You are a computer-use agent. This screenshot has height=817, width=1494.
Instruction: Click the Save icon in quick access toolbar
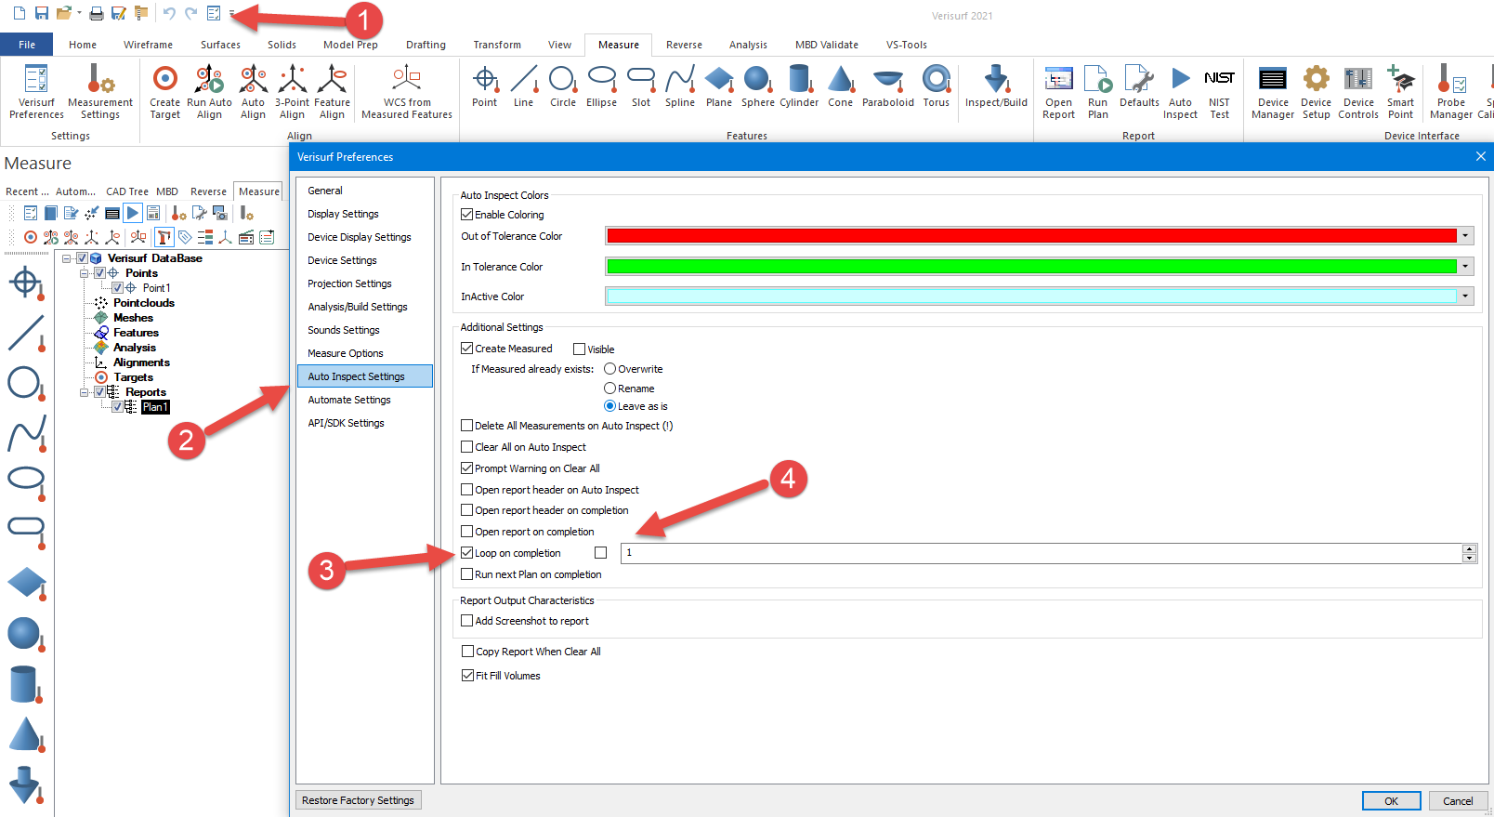pos(42,13)
